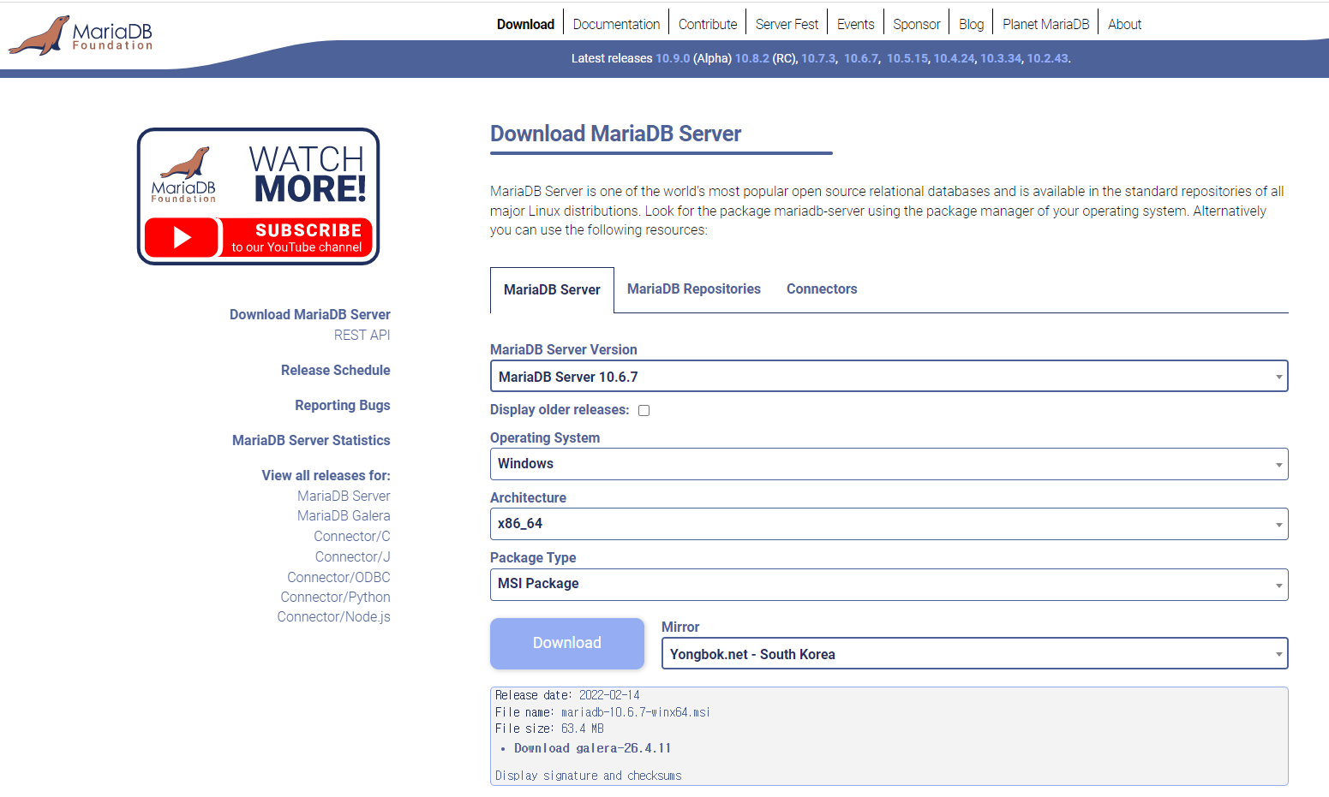Select the MariaDB Server tab

pyautogui.click(x=552, y=289)
